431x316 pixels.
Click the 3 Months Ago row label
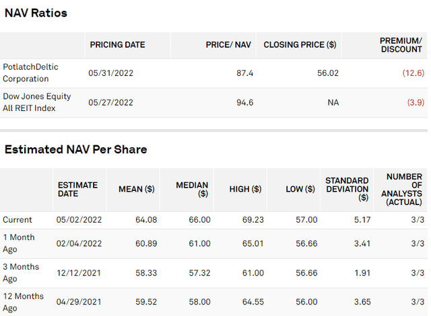tap(21, 272)
